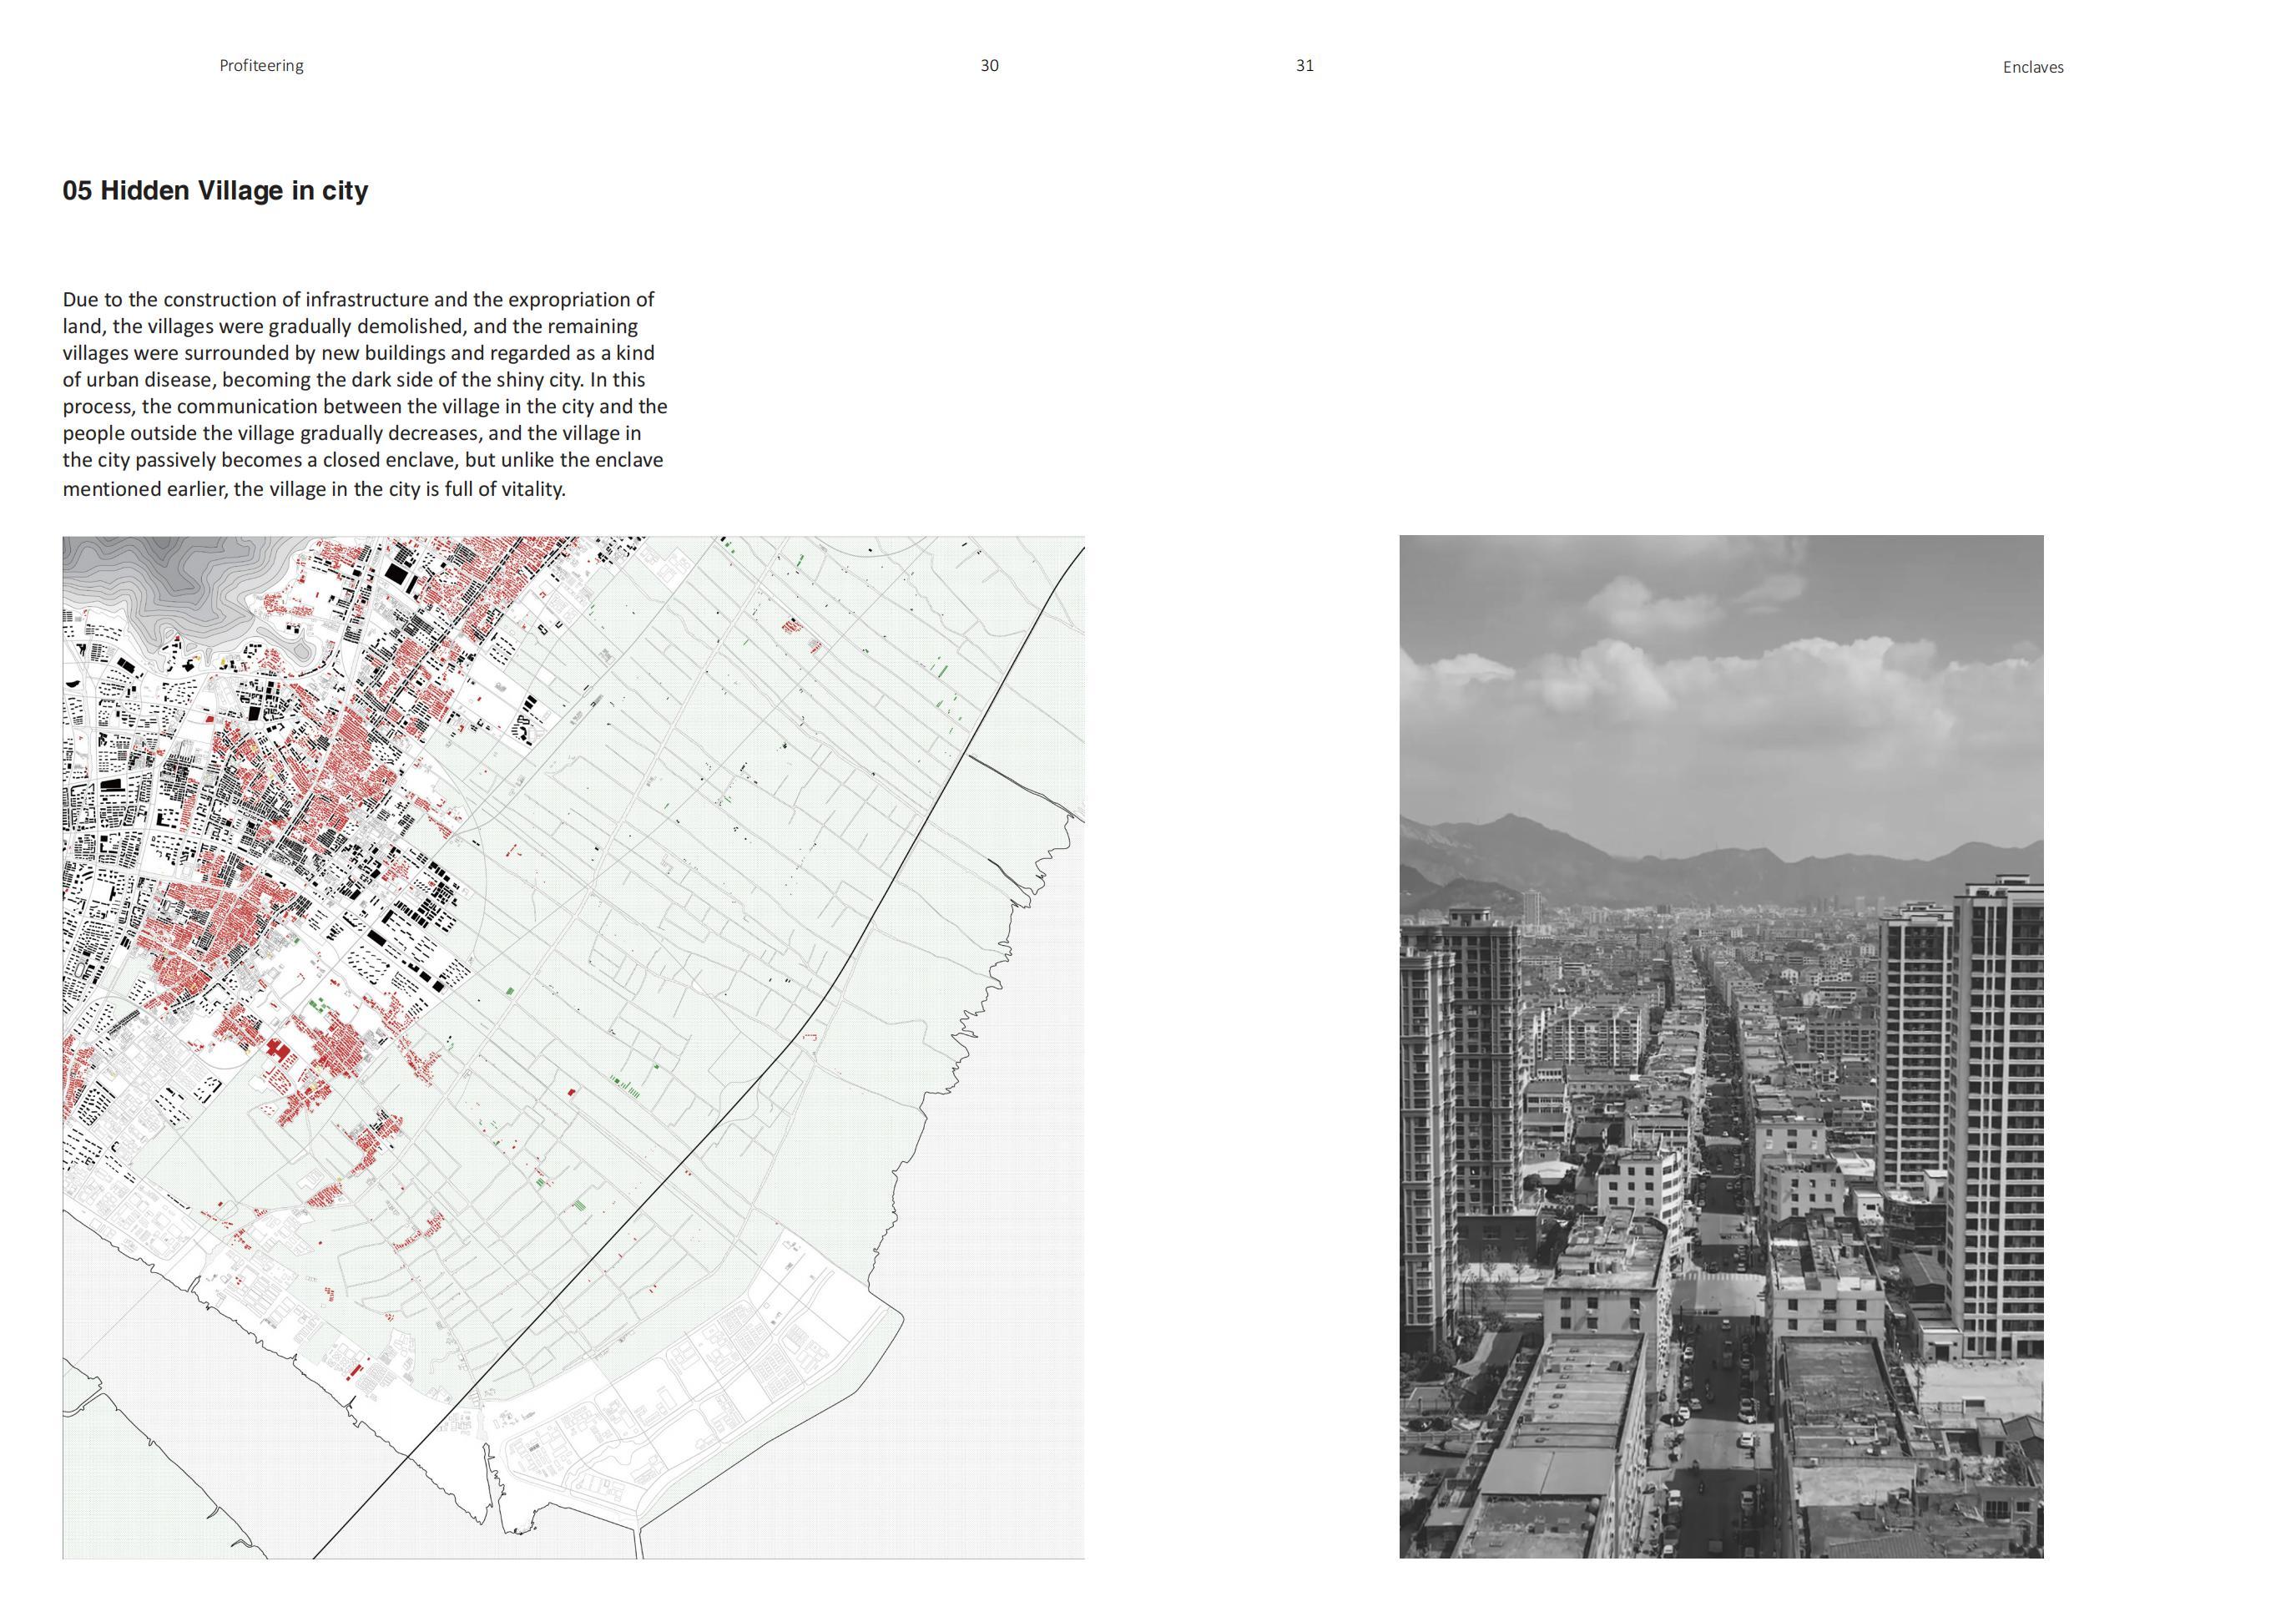Select the '05 Hidden Village in city' heading

(215, 190)
